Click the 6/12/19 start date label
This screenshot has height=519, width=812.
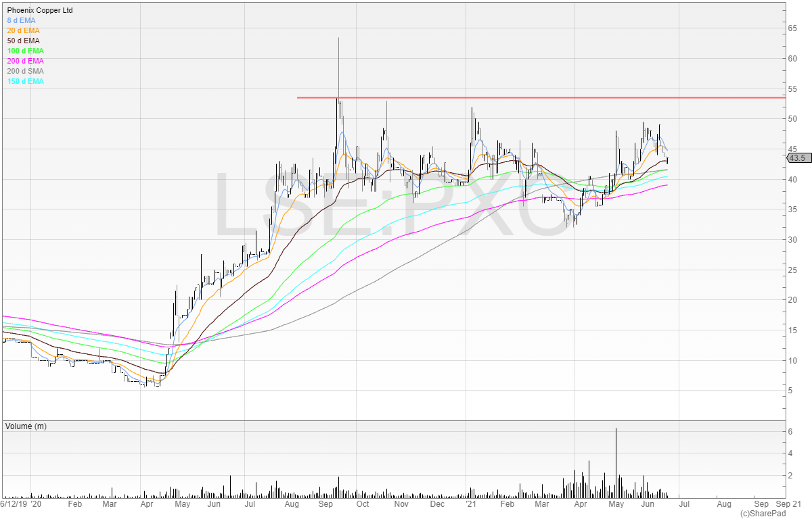(x=13, y=504)
